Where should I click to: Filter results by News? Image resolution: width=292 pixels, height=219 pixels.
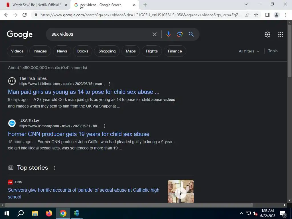62,51
